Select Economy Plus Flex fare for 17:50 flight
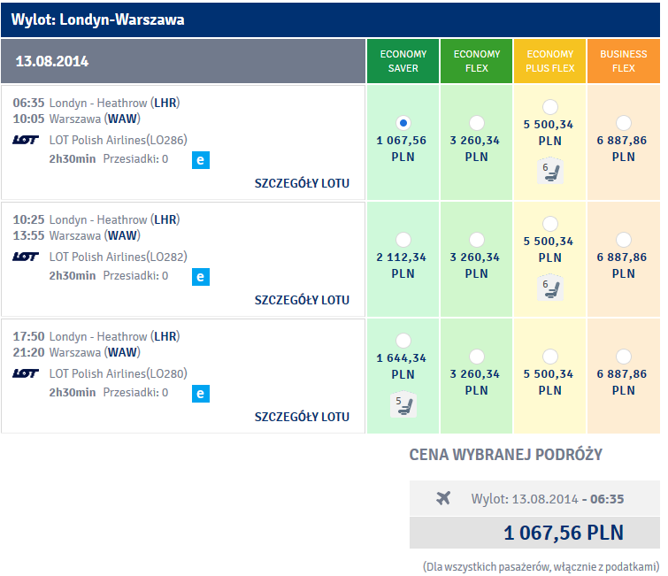 click(x=550, y=357)
